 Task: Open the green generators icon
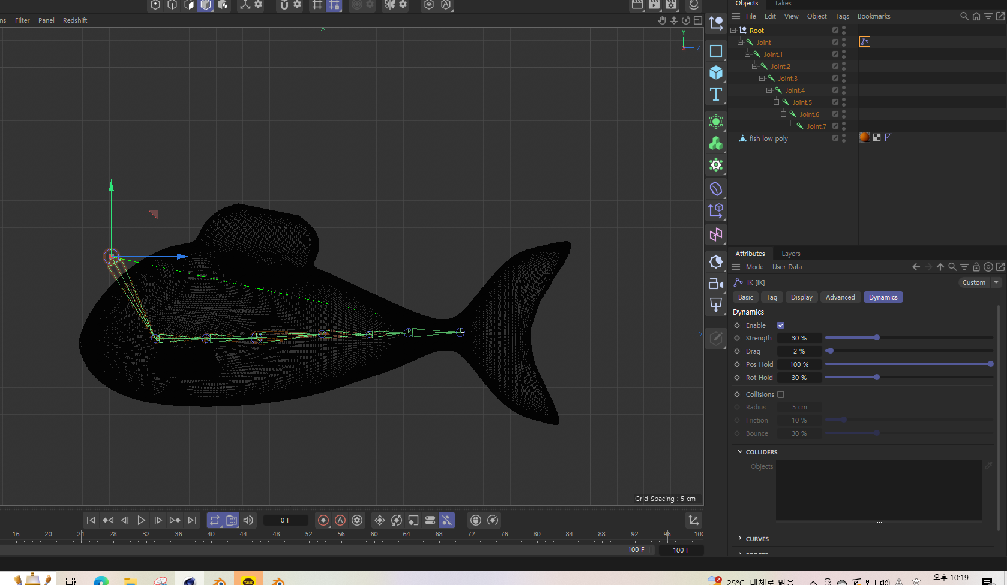click(x=716, y=122)
